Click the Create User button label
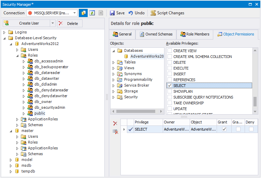This screenshot has height=178, width=261. click(29, 23)
